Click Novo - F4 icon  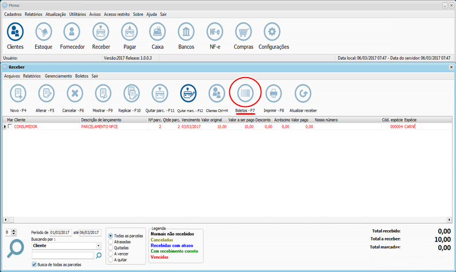[18, 93]
